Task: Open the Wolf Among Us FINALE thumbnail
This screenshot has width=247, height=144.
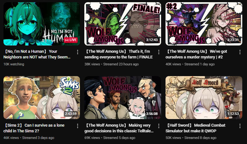Action: point(123,24)
